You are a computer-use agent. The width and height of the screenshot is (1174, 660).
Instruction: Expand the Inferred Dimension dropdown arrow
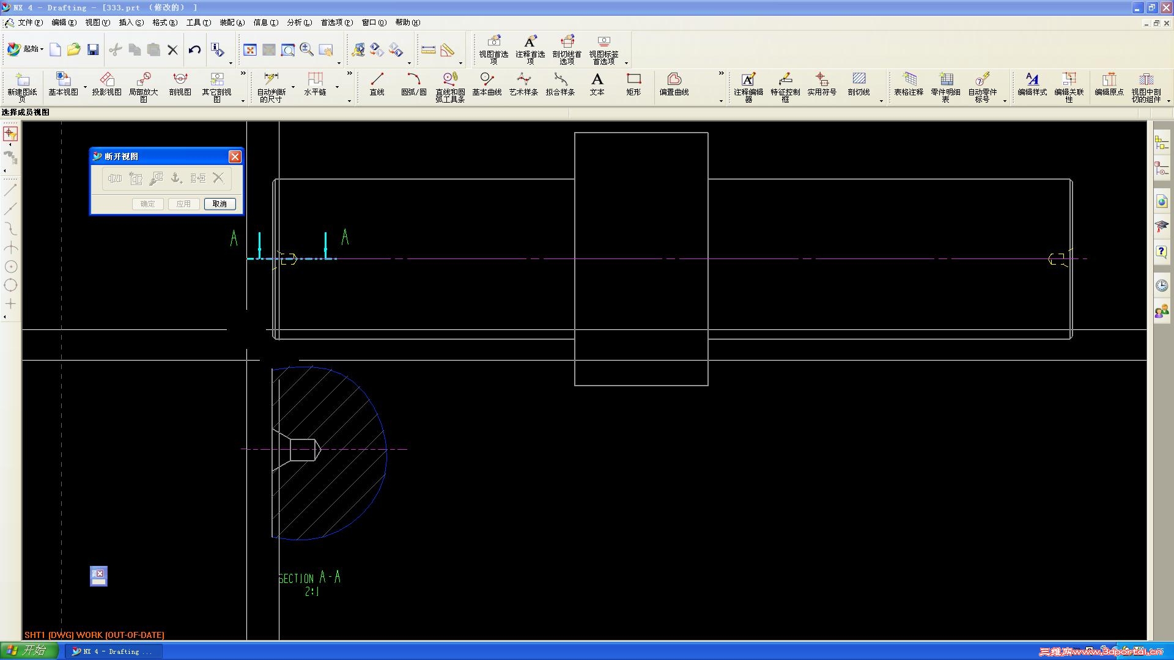[x=293, y=87]
